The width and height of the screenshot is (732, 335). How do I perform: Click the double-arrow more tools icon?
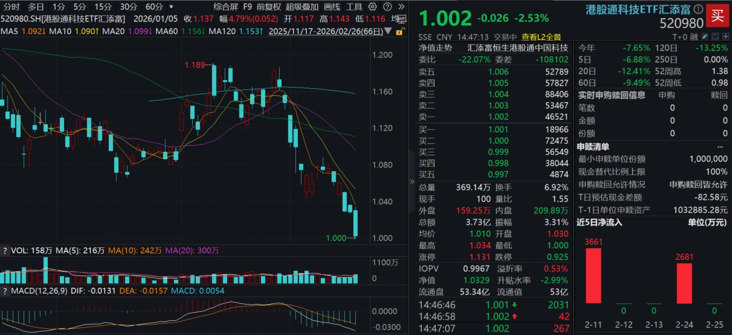[x=402, y=7]
